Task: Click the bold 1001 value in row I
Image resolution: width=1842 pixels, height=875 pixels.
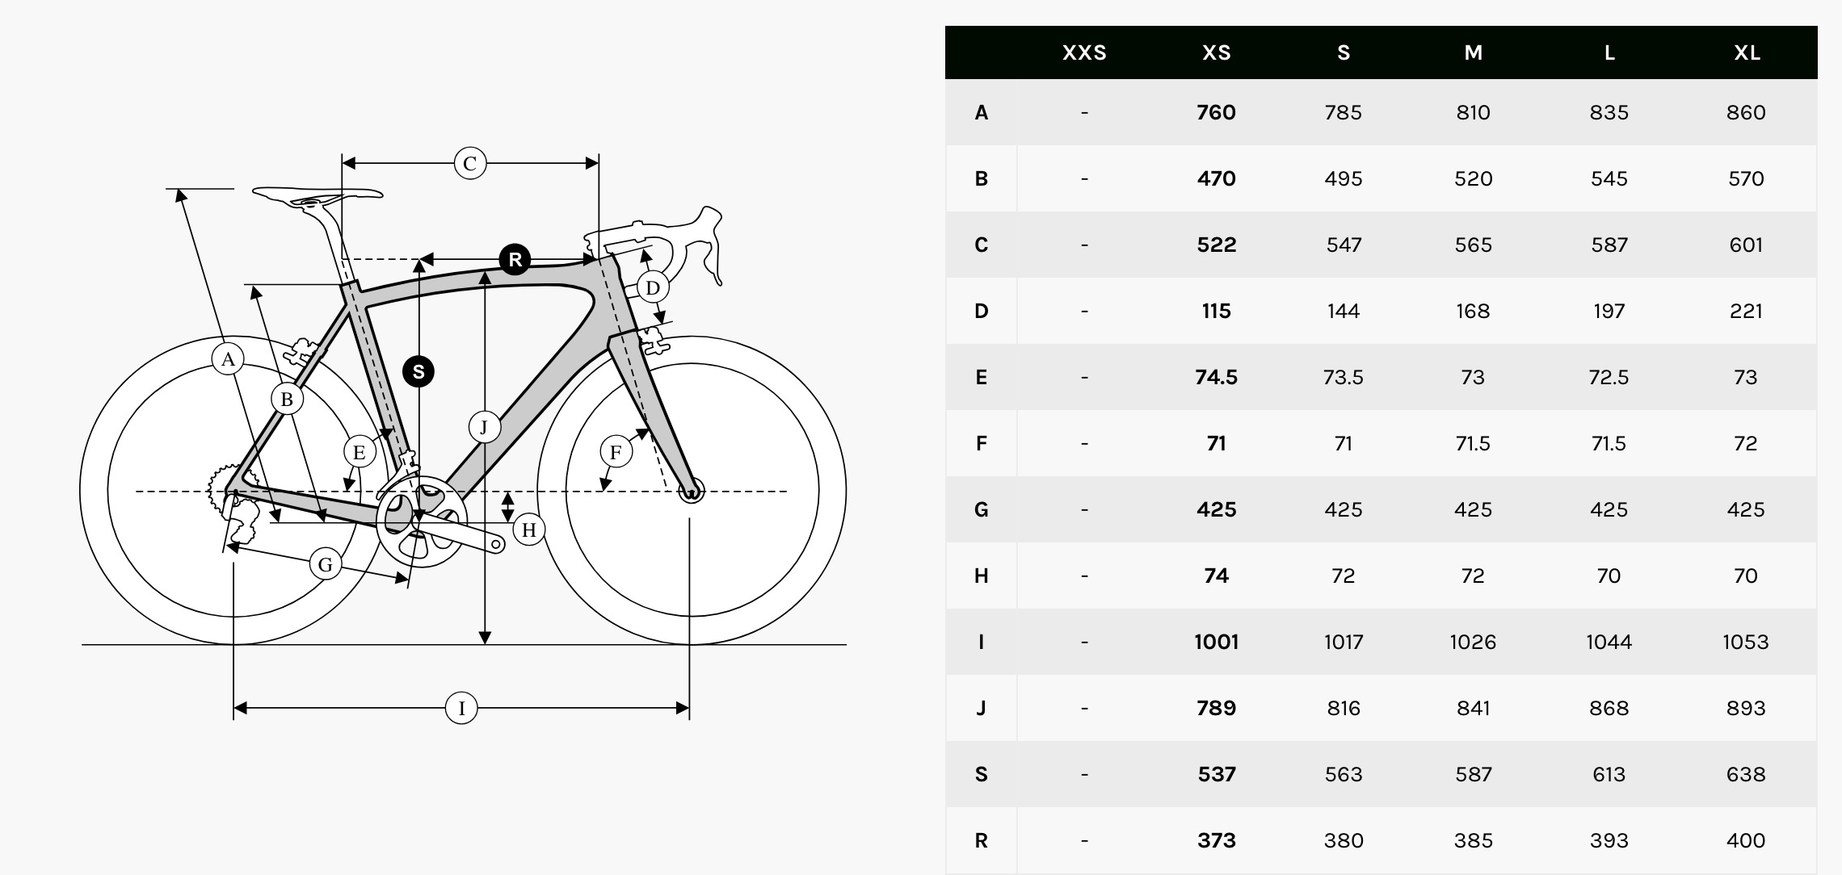Action: (1216, 642)
